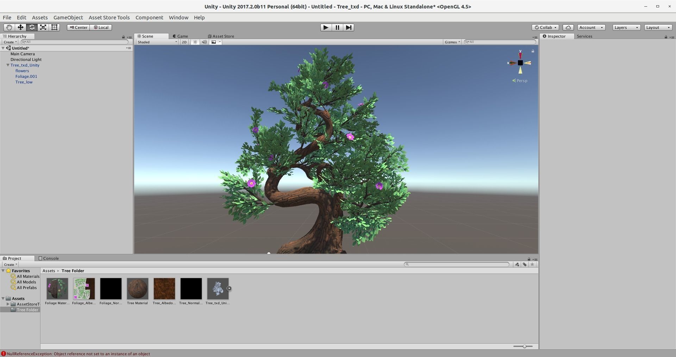The width and height of the screenshot is (676, 357).
Task: Collapse the Untitled scene node
Action: (x=3, y=48)
